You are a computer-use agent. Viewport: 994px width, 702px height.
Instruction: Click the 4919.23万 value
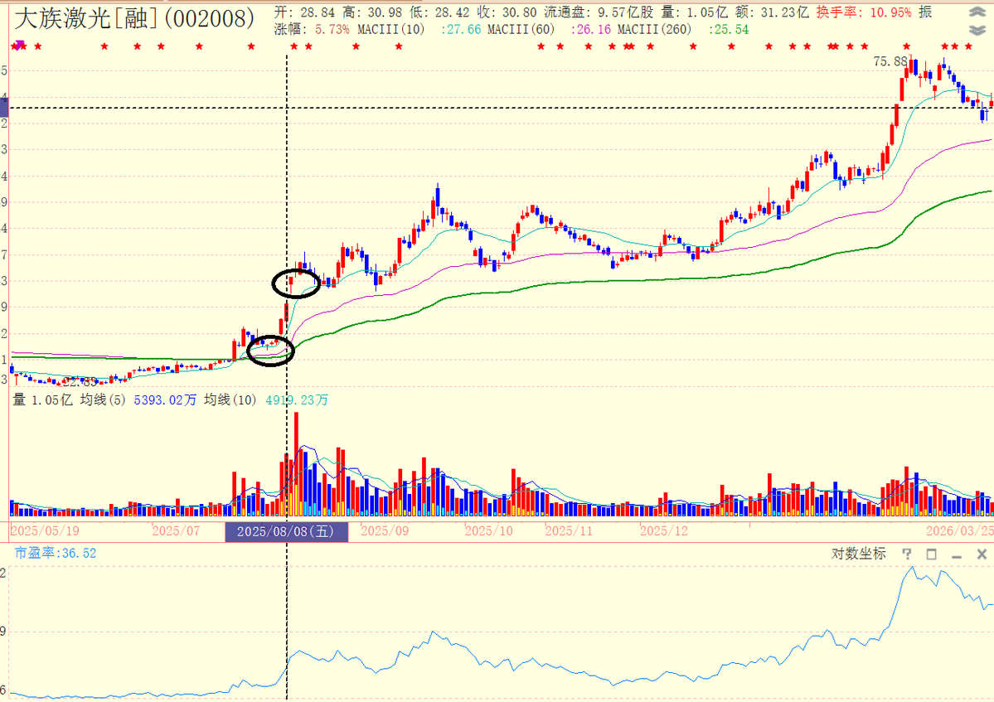pos(296,400)
